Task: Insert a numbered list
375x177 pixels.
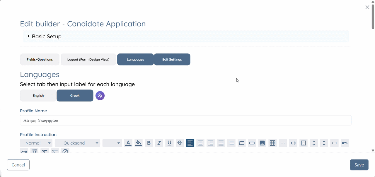Action: (x=241, y=143)
